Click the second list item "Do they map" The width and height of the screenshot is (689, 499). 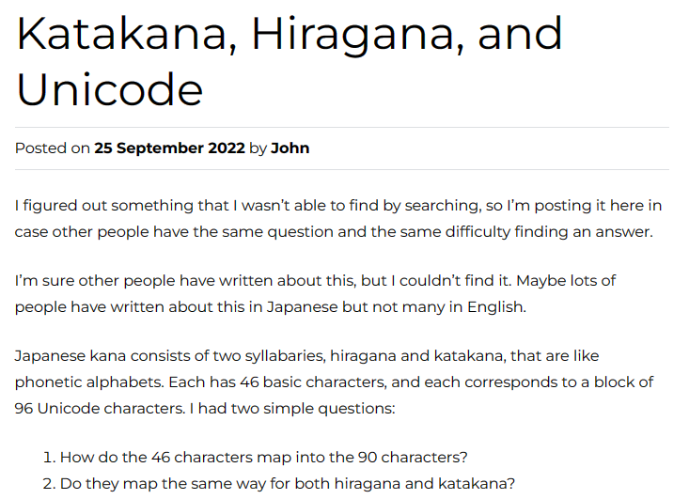(287, 484)
